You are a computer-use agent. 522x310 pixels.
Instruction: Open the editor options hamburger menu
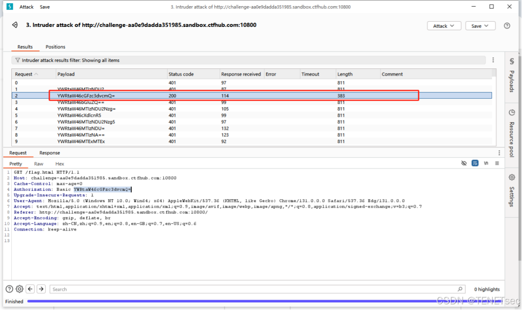click(497, 163)
